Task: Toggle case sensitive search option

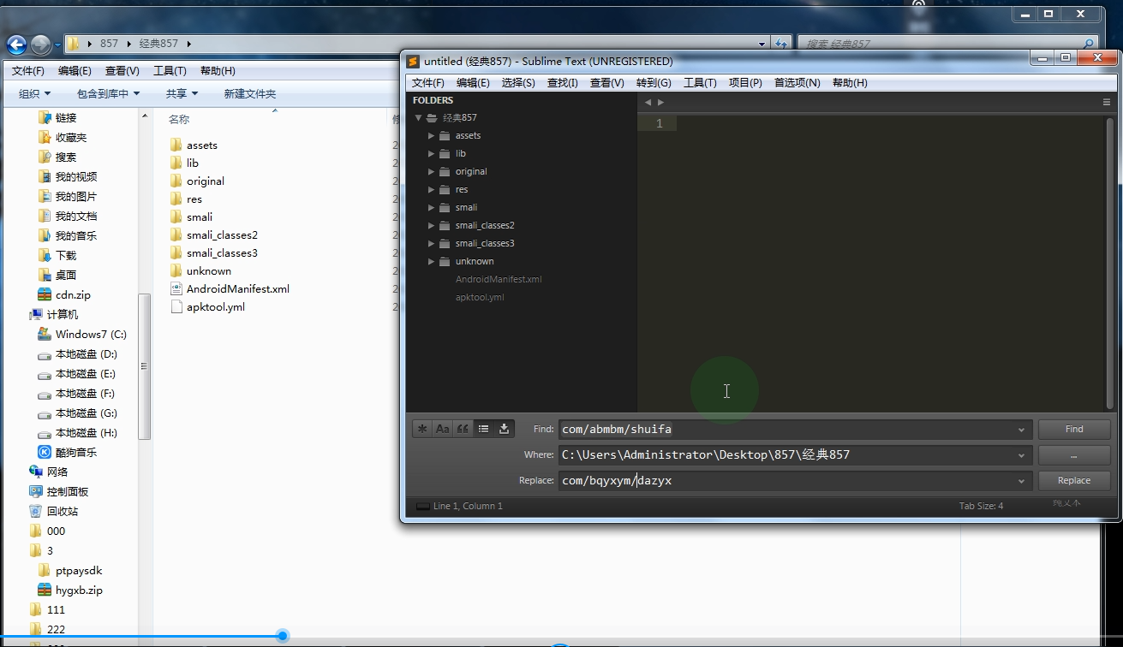Action: [x=442, y=429]
